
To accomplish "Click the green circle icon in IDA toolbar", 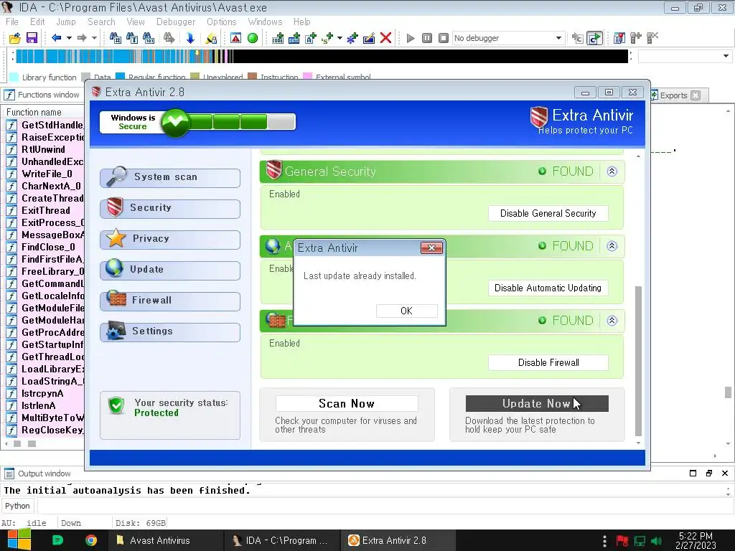I will (x=253, y=38).
